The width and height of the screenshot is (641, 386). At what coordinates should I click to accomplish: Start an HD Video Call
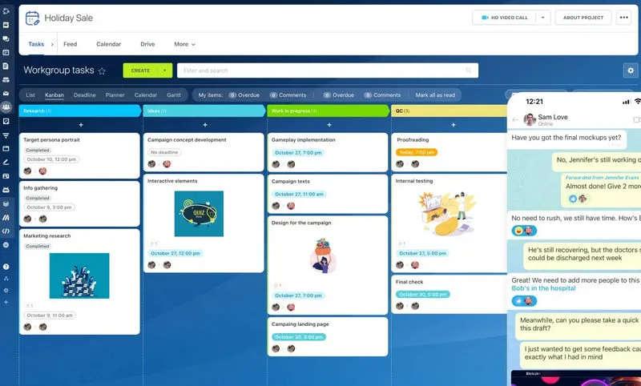click(x=505, y=18)
